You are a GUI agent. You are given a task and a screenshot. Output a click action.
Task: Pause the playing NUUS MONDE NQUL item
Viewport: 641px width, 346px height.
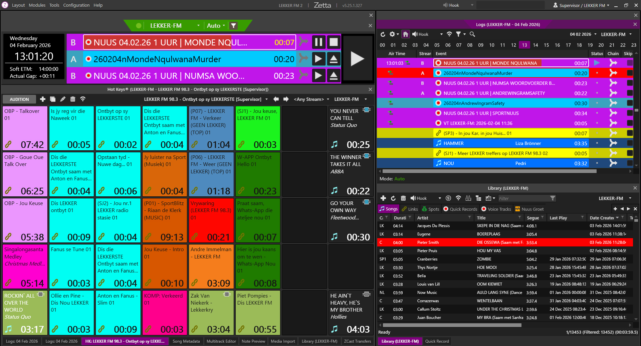pos(318,42)
